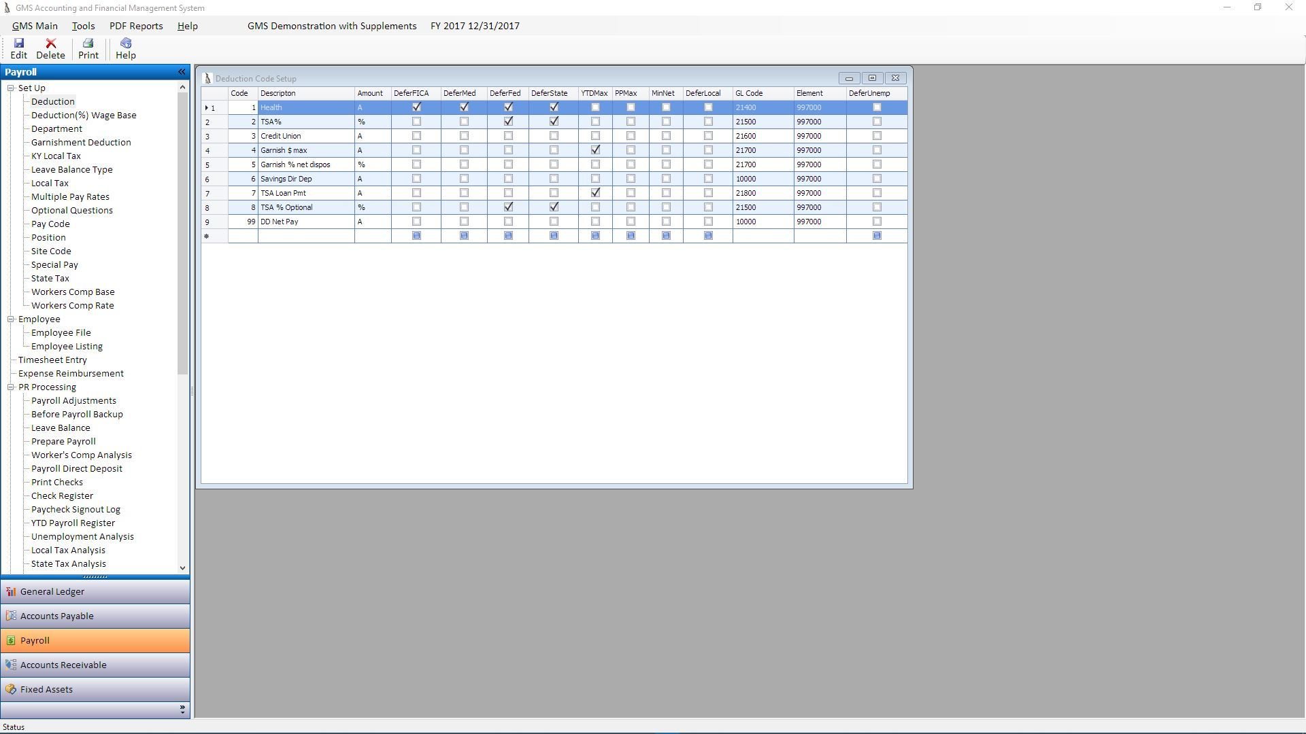Image resolution: width=1306 pixels, height=734 pixels.
Task: Open the PDF Reports menu
Action: (x=136, y=26)
